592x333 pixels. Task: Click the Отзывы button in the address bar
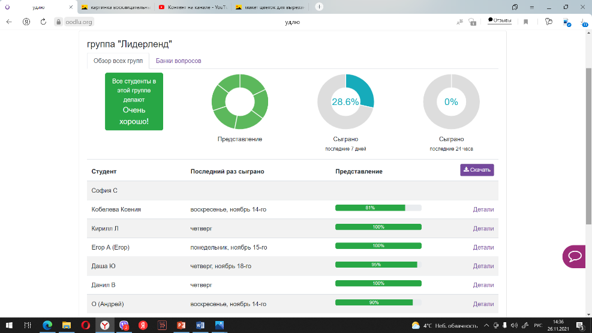pyautogui.click(x=499, y=20)
